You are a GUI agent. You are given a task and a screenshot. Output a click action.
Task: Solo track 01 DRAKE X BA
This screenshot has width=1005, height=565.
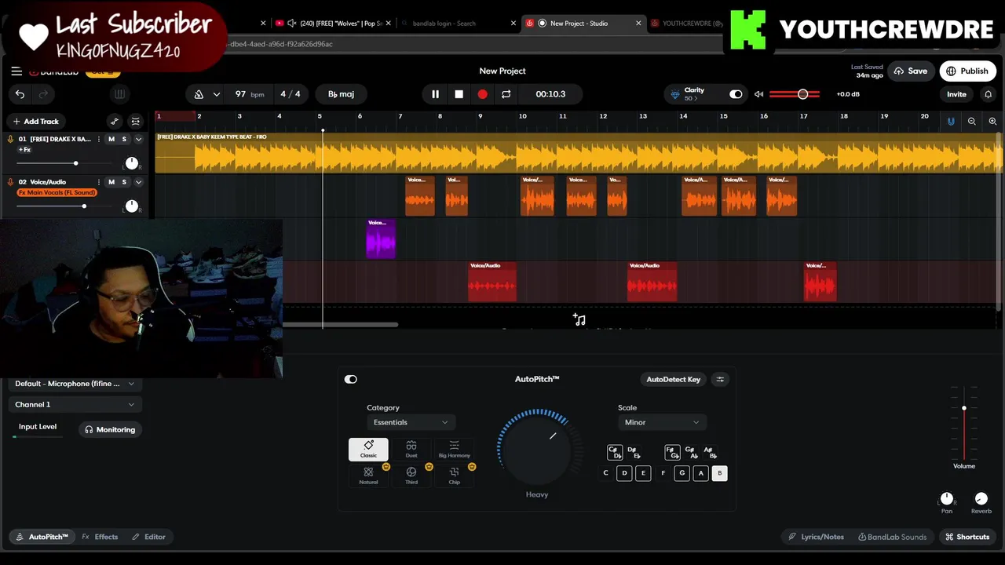click(124, 139)
